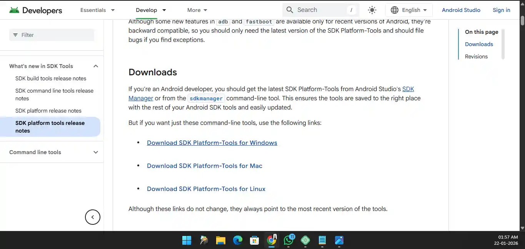
Task: Toggle the light/dark theme sun icon
Action: (x=372, y=10)
